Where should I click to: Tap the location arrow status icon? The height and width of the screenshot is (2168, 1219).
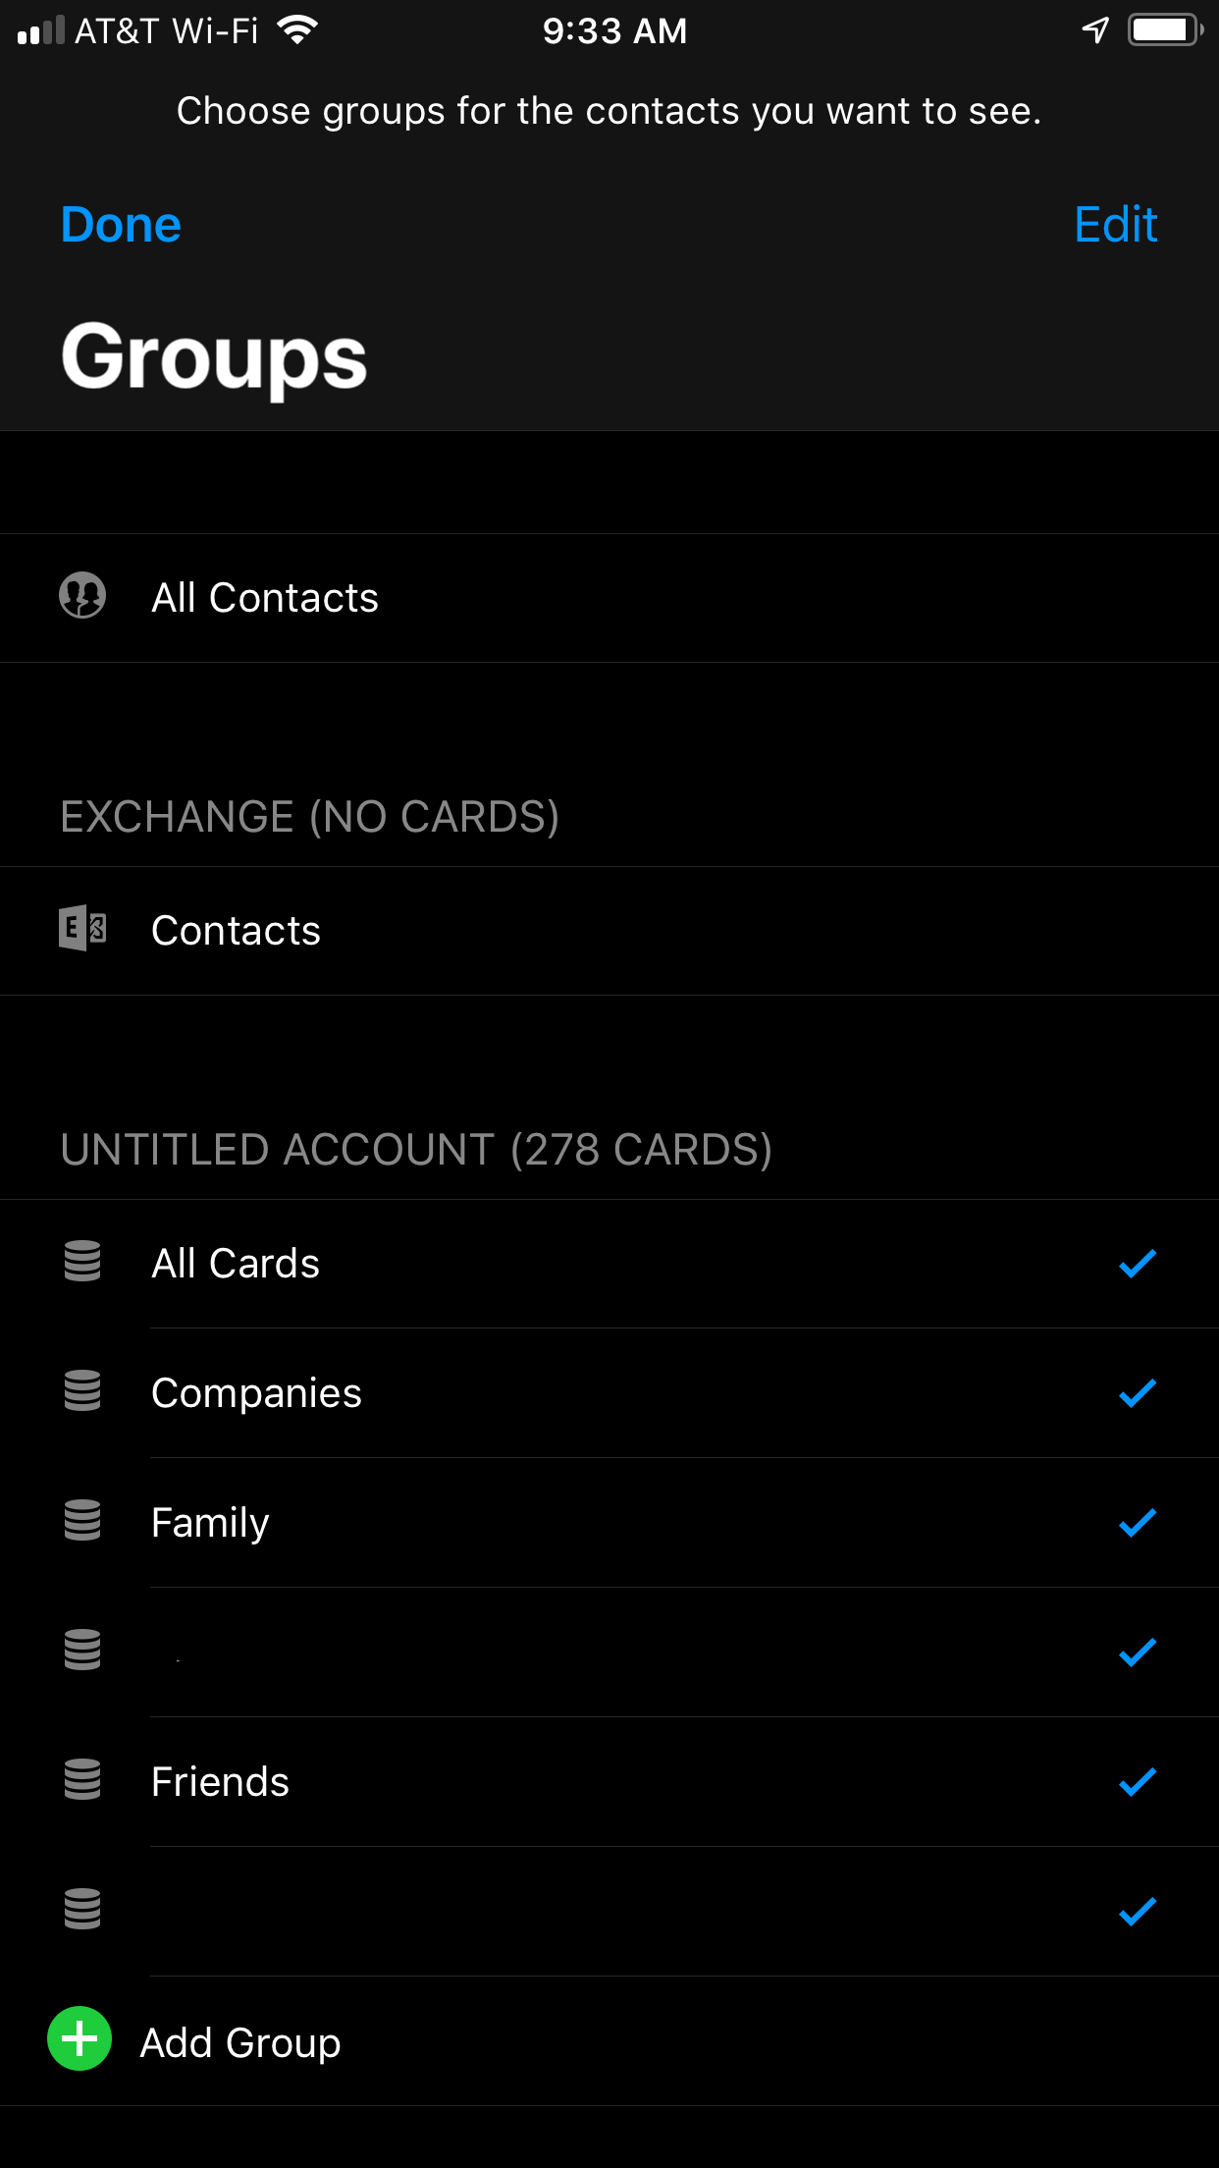(x=1095, y=30)
